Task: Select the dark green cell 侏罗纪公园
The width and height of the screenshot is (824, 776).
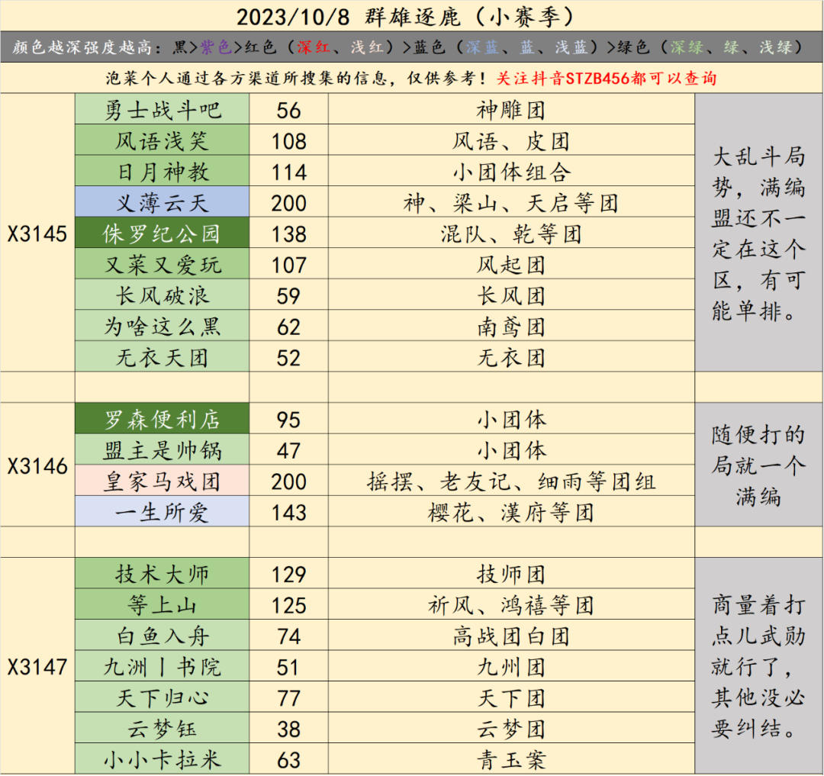Action: point(162,233)
